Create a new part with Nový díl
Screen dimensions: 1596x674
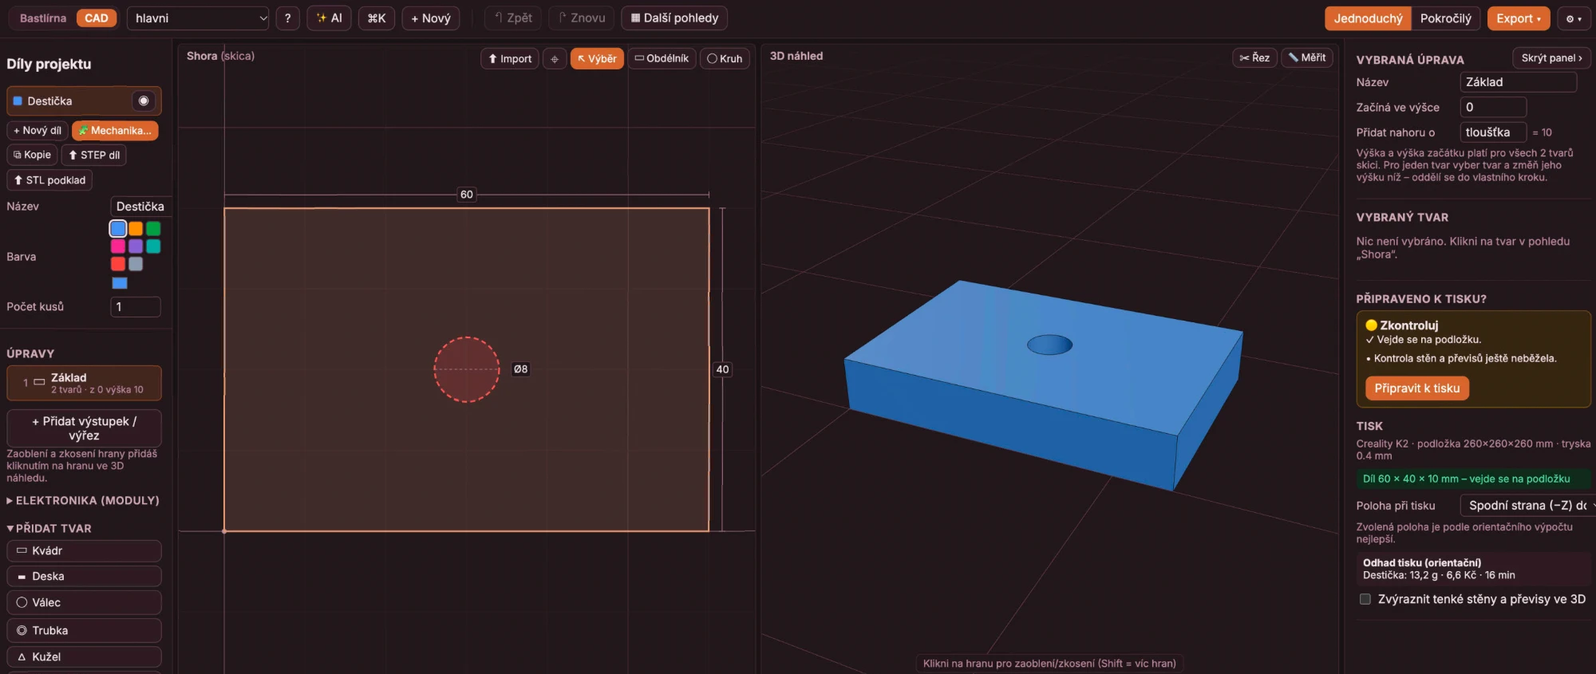(38, 130)
